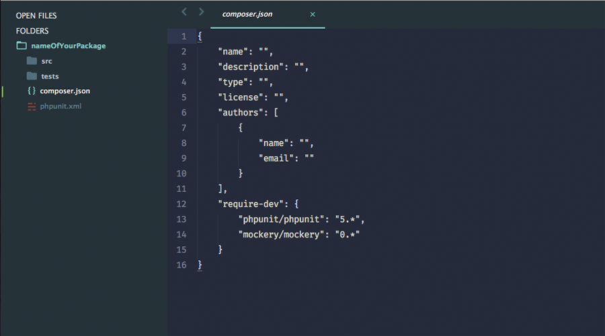
Task: Collapse the nameOfYourPackage folder
Action: (x=69, y=46)
